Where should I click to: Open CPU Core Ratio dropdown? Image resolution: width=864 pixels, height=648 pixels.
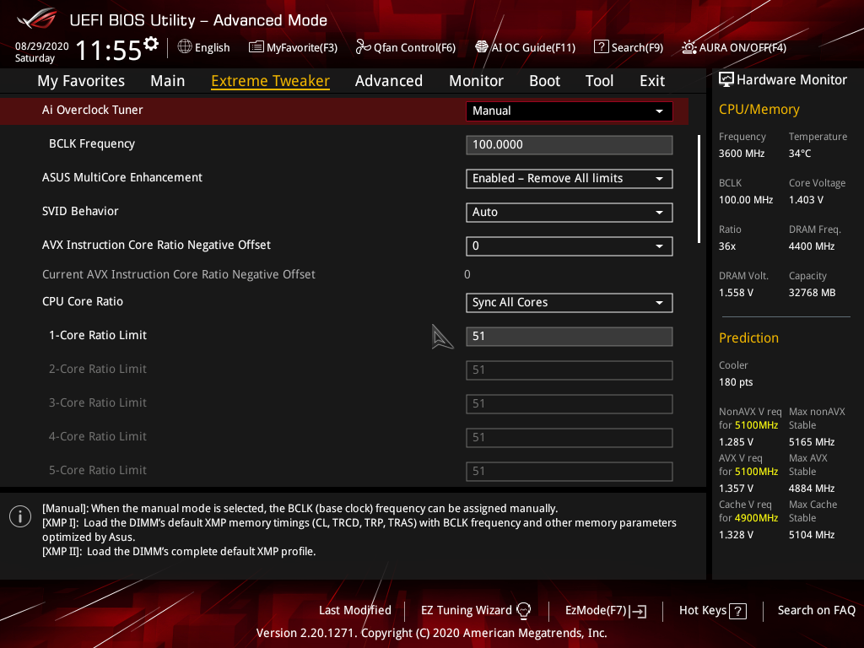[570, 303]
